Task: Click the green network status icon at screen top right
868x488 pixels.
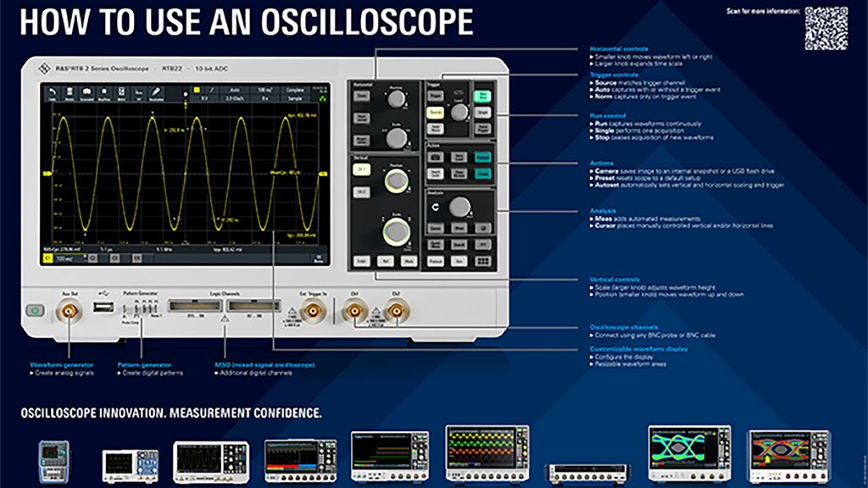Action: pyautogui.click(x=321, y=98)
